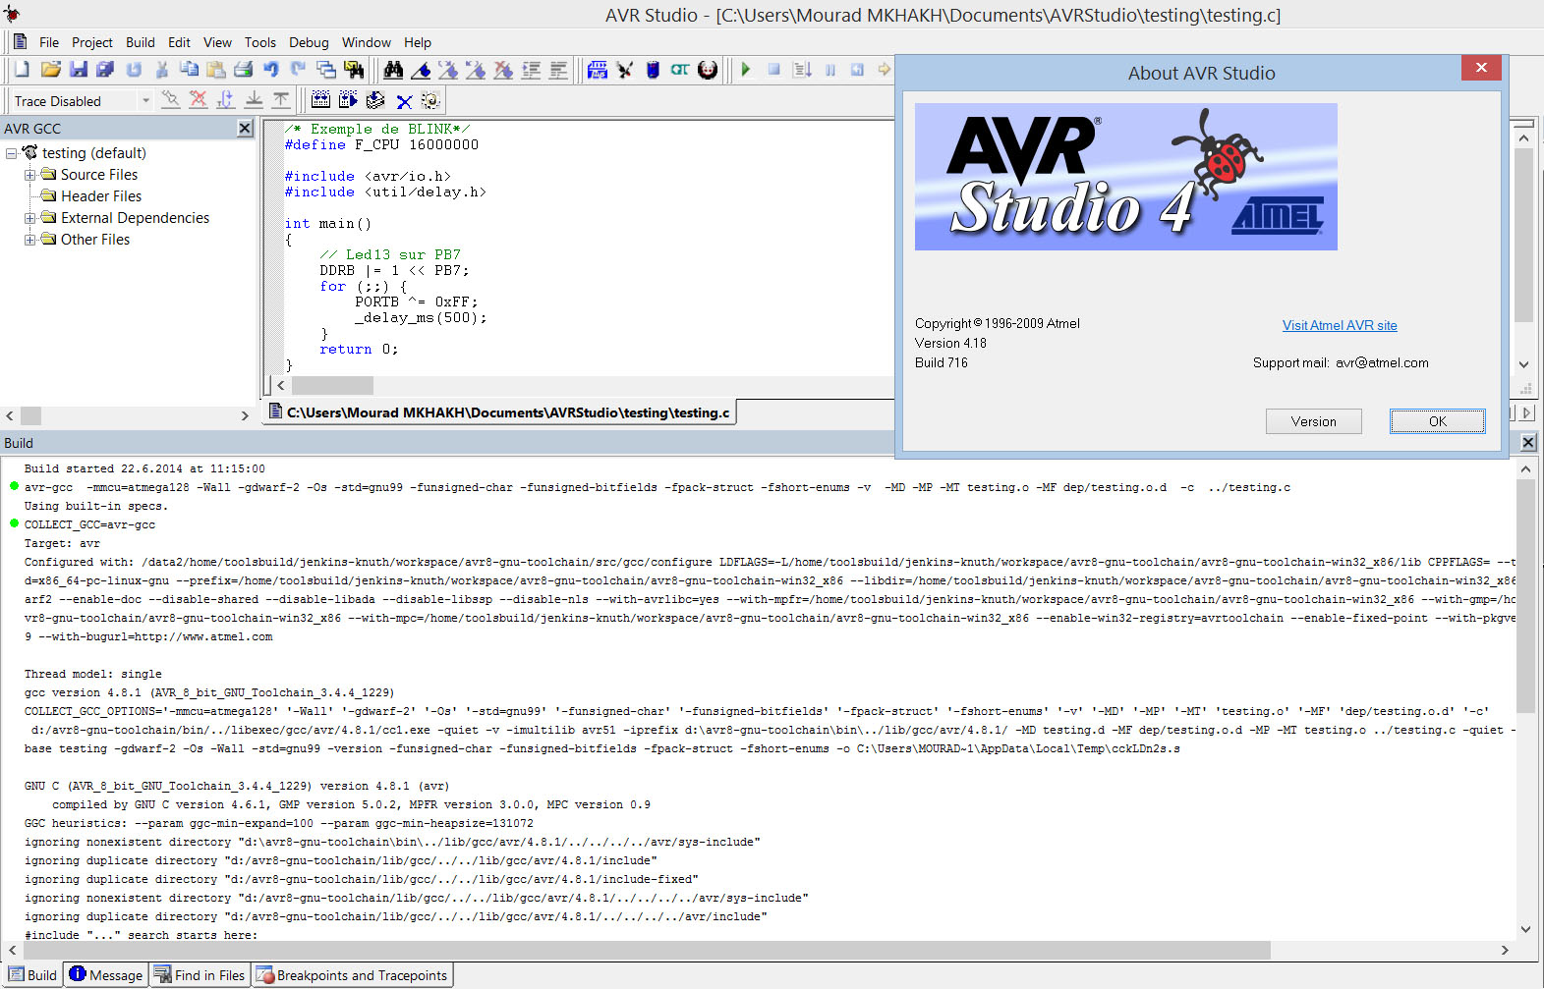Open a file with the folder icon

pos(51,70)
